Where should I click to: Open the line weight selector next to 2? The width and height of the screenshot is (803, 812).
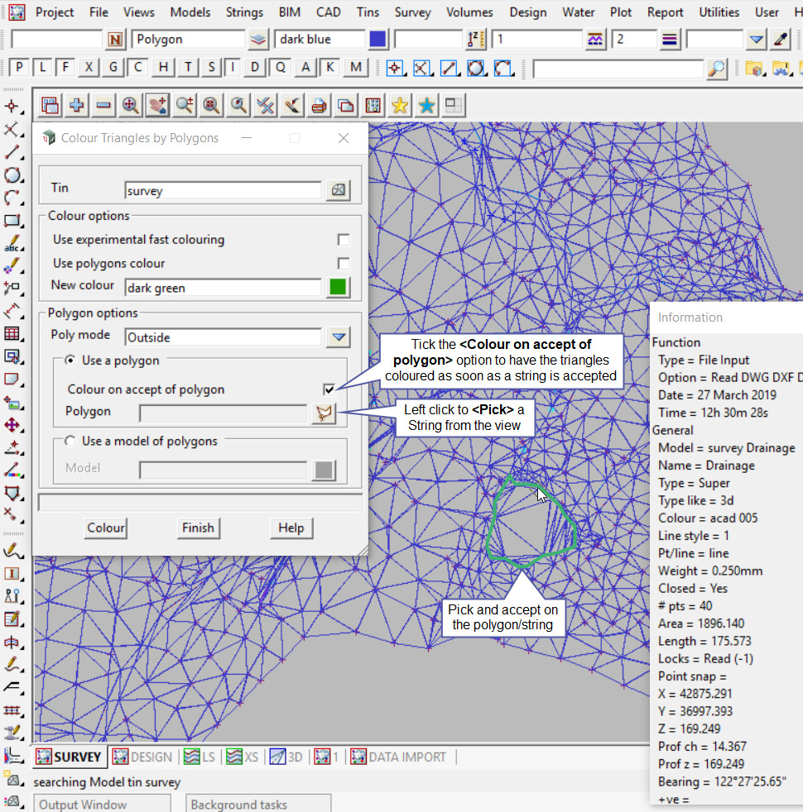670,40
